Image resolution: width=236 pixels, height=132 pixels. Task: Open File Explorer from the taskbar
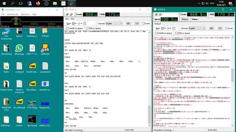click(55, 3)
